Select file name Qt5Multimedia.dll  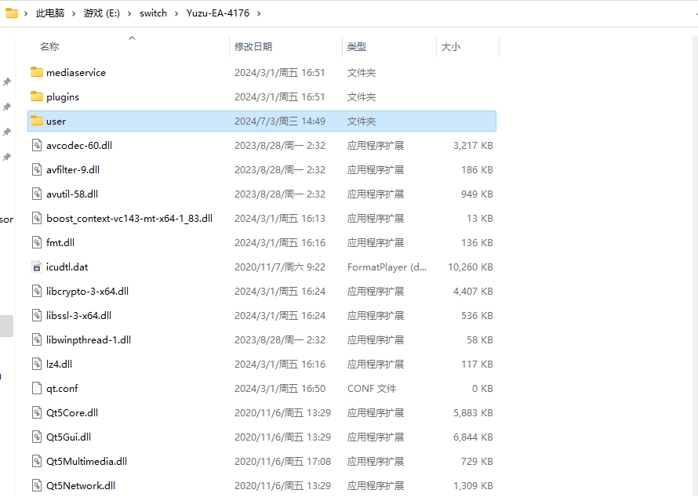pyautogui.click(x=87, y=462)
